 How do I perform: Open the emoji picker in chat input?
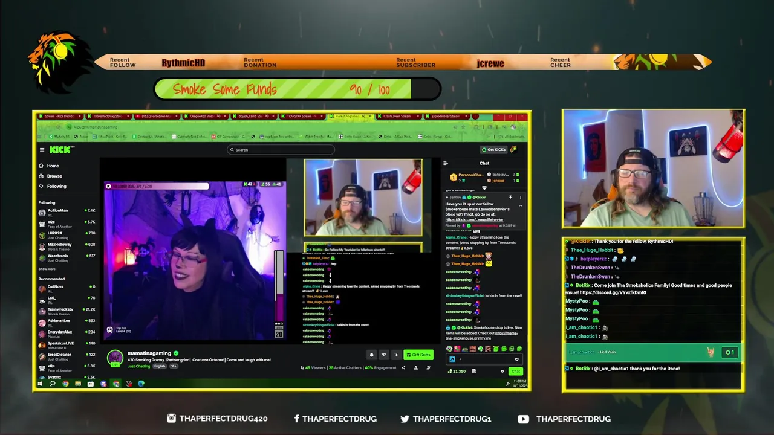pos(517,359)
